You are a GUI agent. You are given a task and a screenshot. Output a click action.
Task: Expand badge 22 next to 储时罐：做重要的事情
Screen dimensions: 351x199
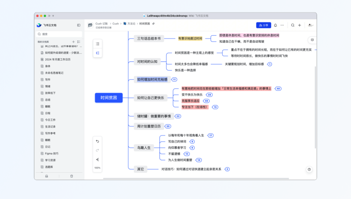(178, 116)
